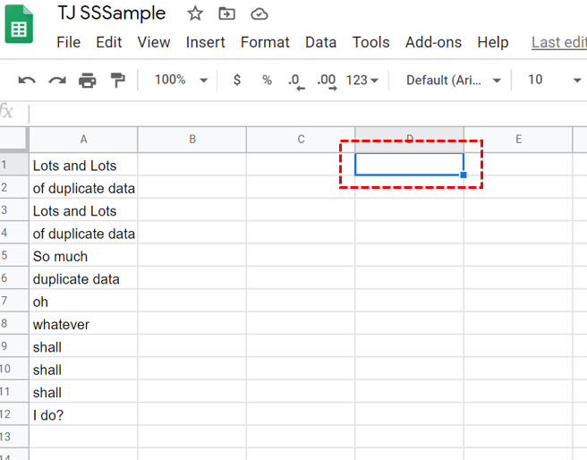Decrease decimal places button
Screen dimensions: 587x460
(x=296, y=81)
